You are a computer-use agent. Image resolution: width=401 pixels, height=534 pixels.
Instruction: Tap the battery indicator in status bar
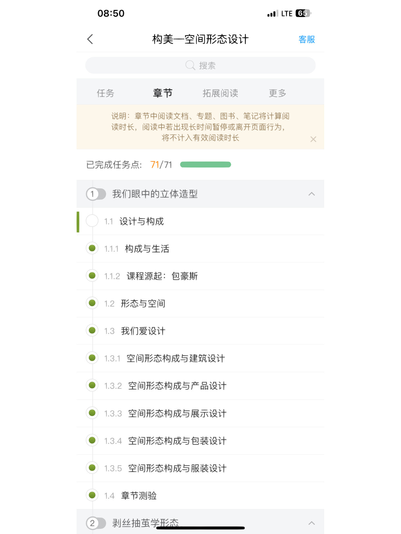click(304, 13)
